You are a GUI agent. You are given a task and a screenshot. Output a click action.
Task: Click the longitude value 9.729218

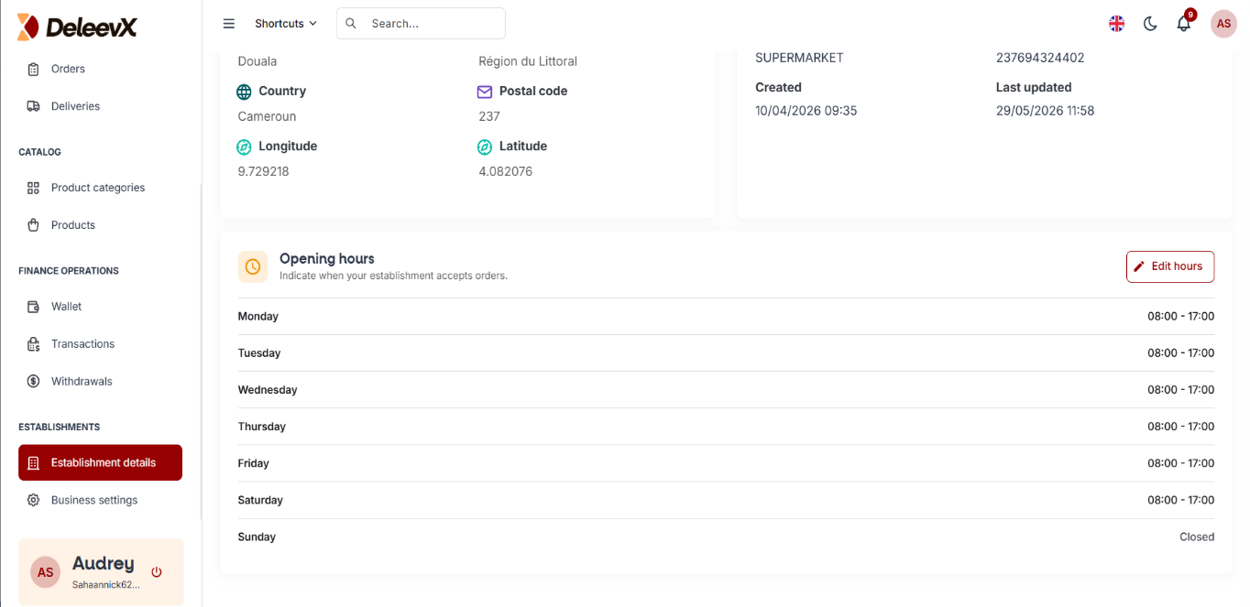264,171
